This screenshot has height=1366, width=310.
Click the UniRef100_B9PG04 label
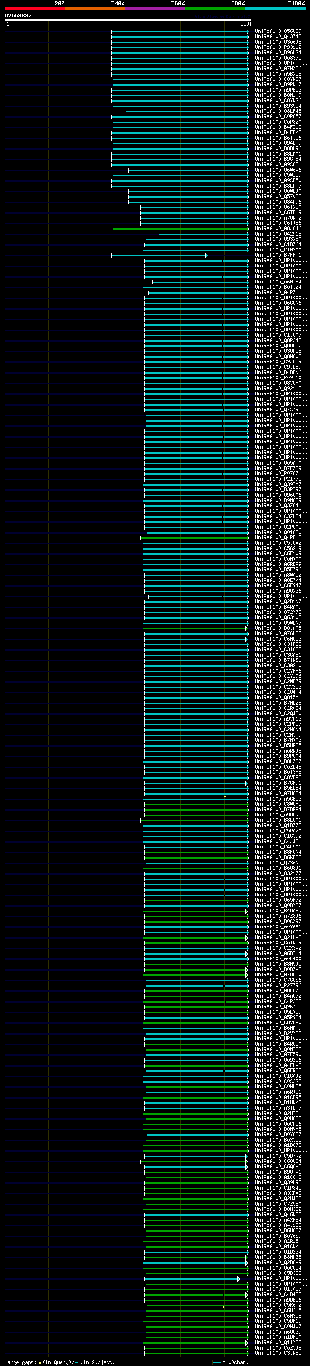pyautogui.click(x=278, y=756)
